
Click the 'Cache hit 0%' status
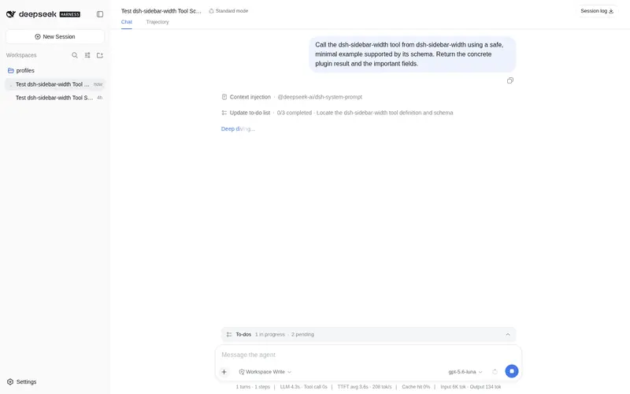416,387
